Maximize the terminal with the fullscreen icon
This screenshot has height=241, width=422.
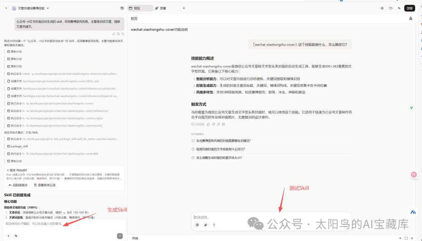click(406, 238)
